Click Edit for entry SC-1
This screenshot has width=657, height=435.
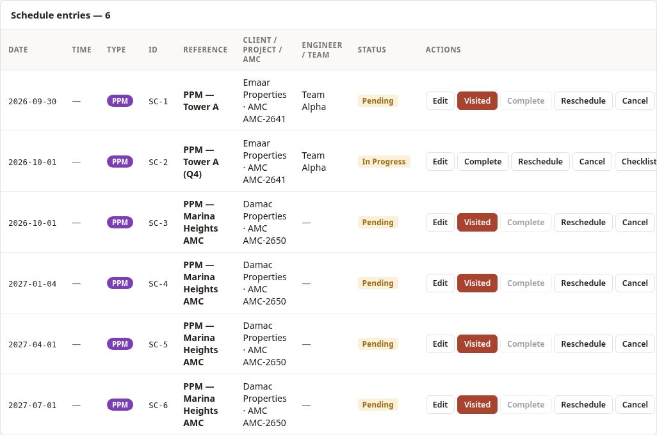[x=440, y=101]
